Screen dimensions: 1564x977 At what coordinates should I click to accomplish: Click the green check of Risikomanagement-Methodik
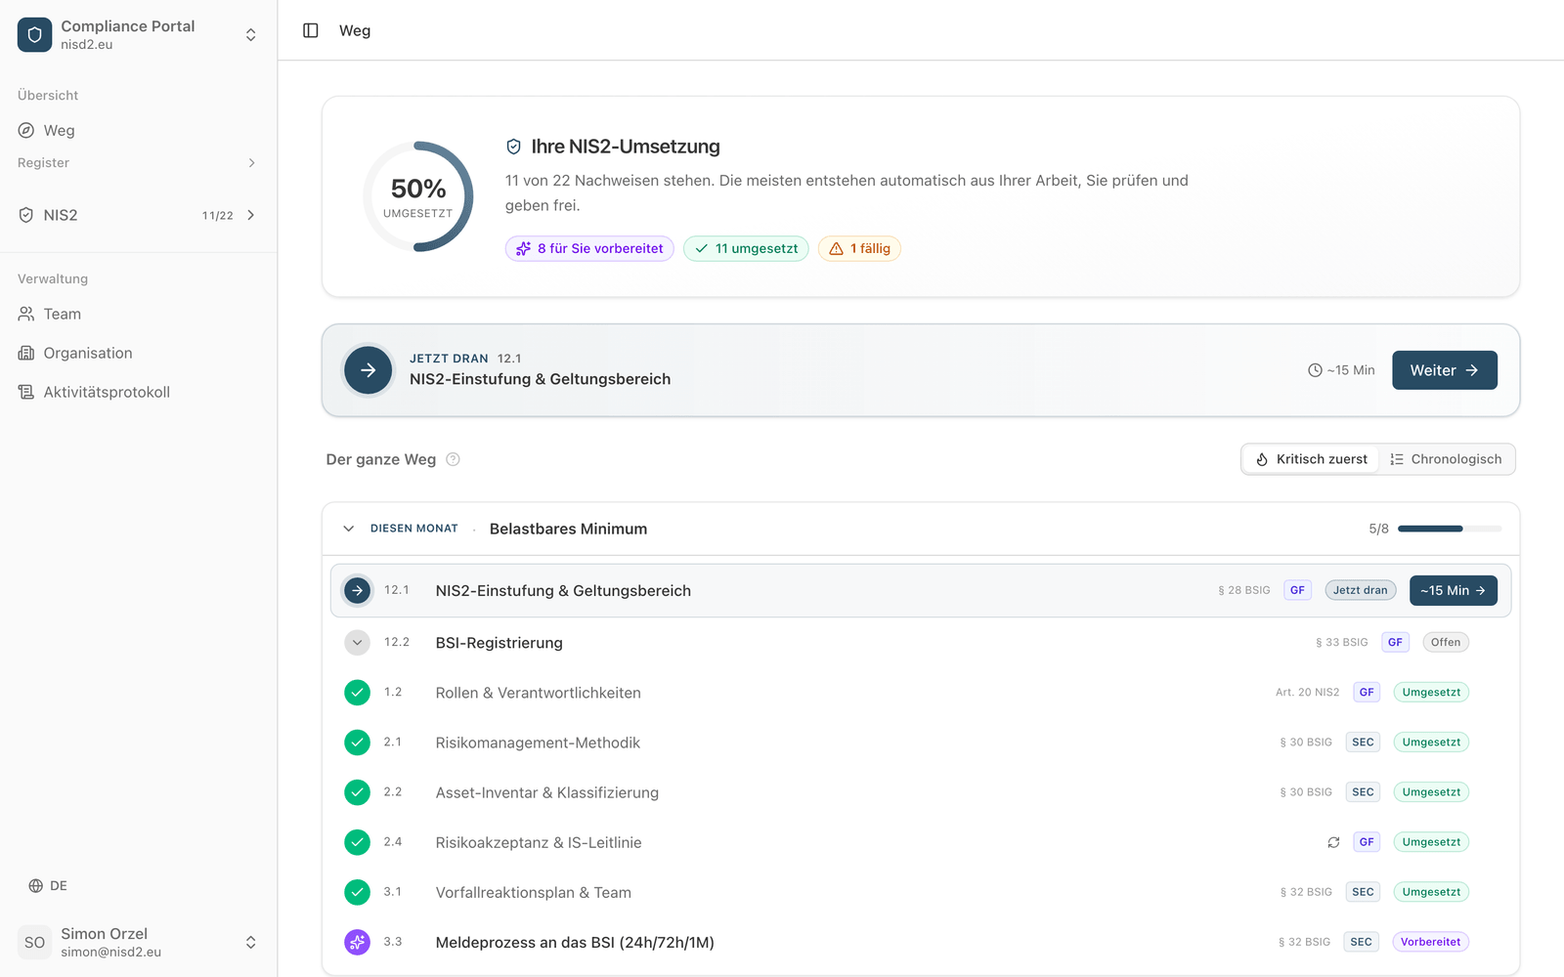pos(358,743)
